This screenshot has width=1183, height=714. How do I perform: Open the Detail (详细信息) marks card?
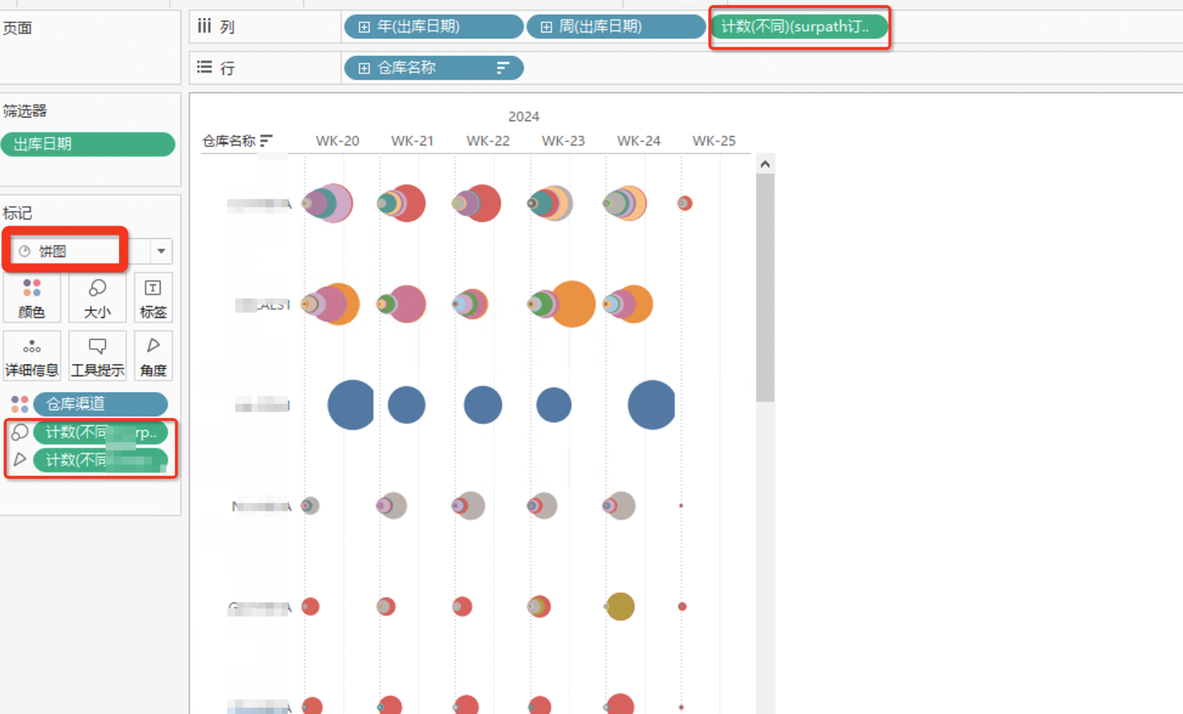click(x=31, y=356)
